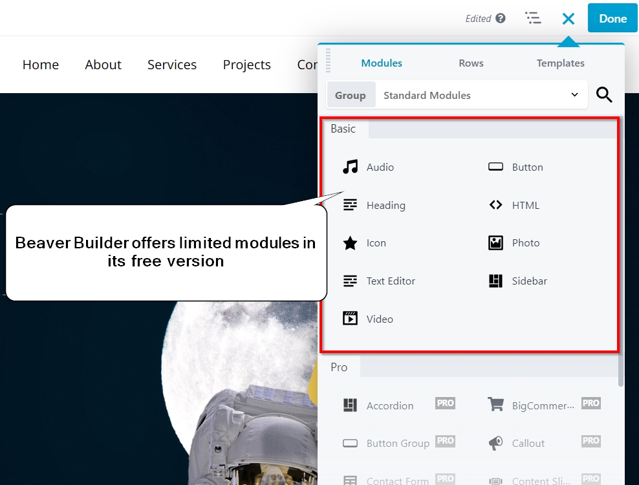
Task: Click the Done button
Action: (x=612, y=18)
